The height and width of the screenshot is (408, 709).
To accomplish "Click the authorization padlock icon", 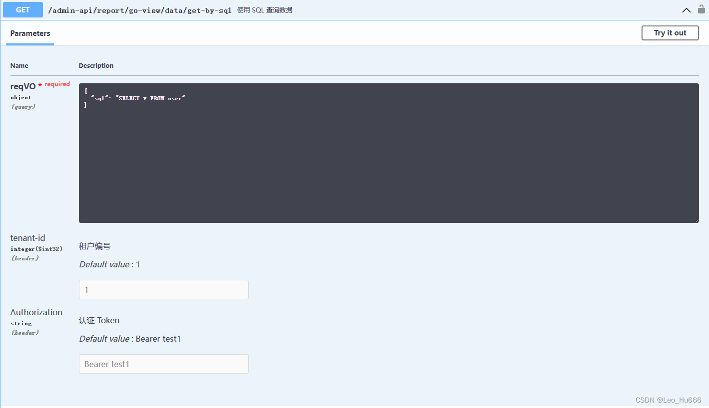I will tap(702, 9).
